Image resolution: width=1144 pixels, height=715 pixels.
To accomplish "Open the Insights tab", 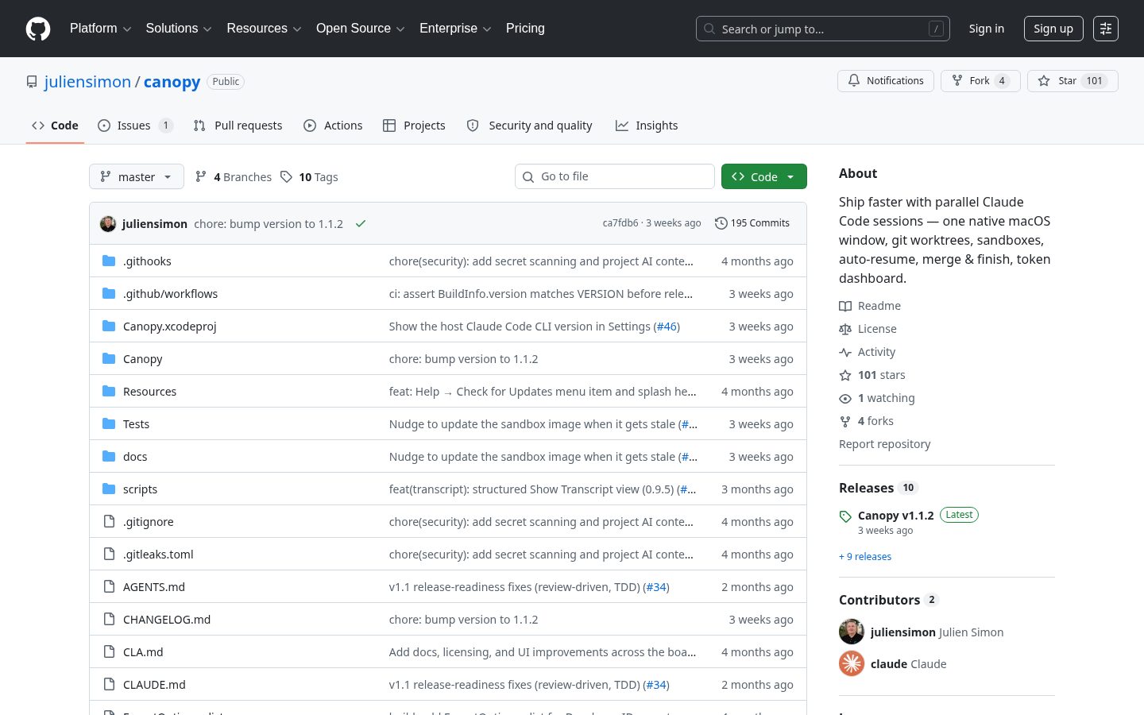I will point(647,126).
